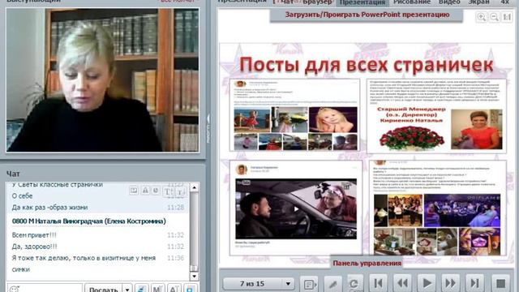Screen dimensions: 519x292
Task: Advance one slide with fast-forward button
Action: click(451, 283)
